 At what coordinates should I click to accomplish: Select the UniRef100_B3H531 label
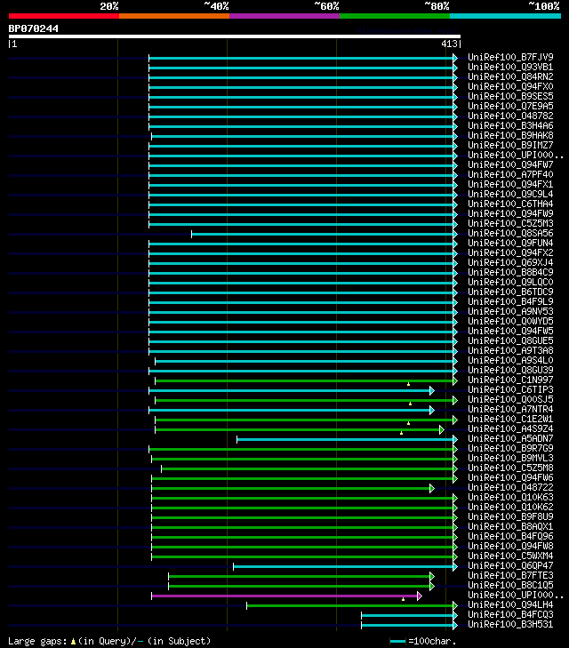click(x=510, y=624)
